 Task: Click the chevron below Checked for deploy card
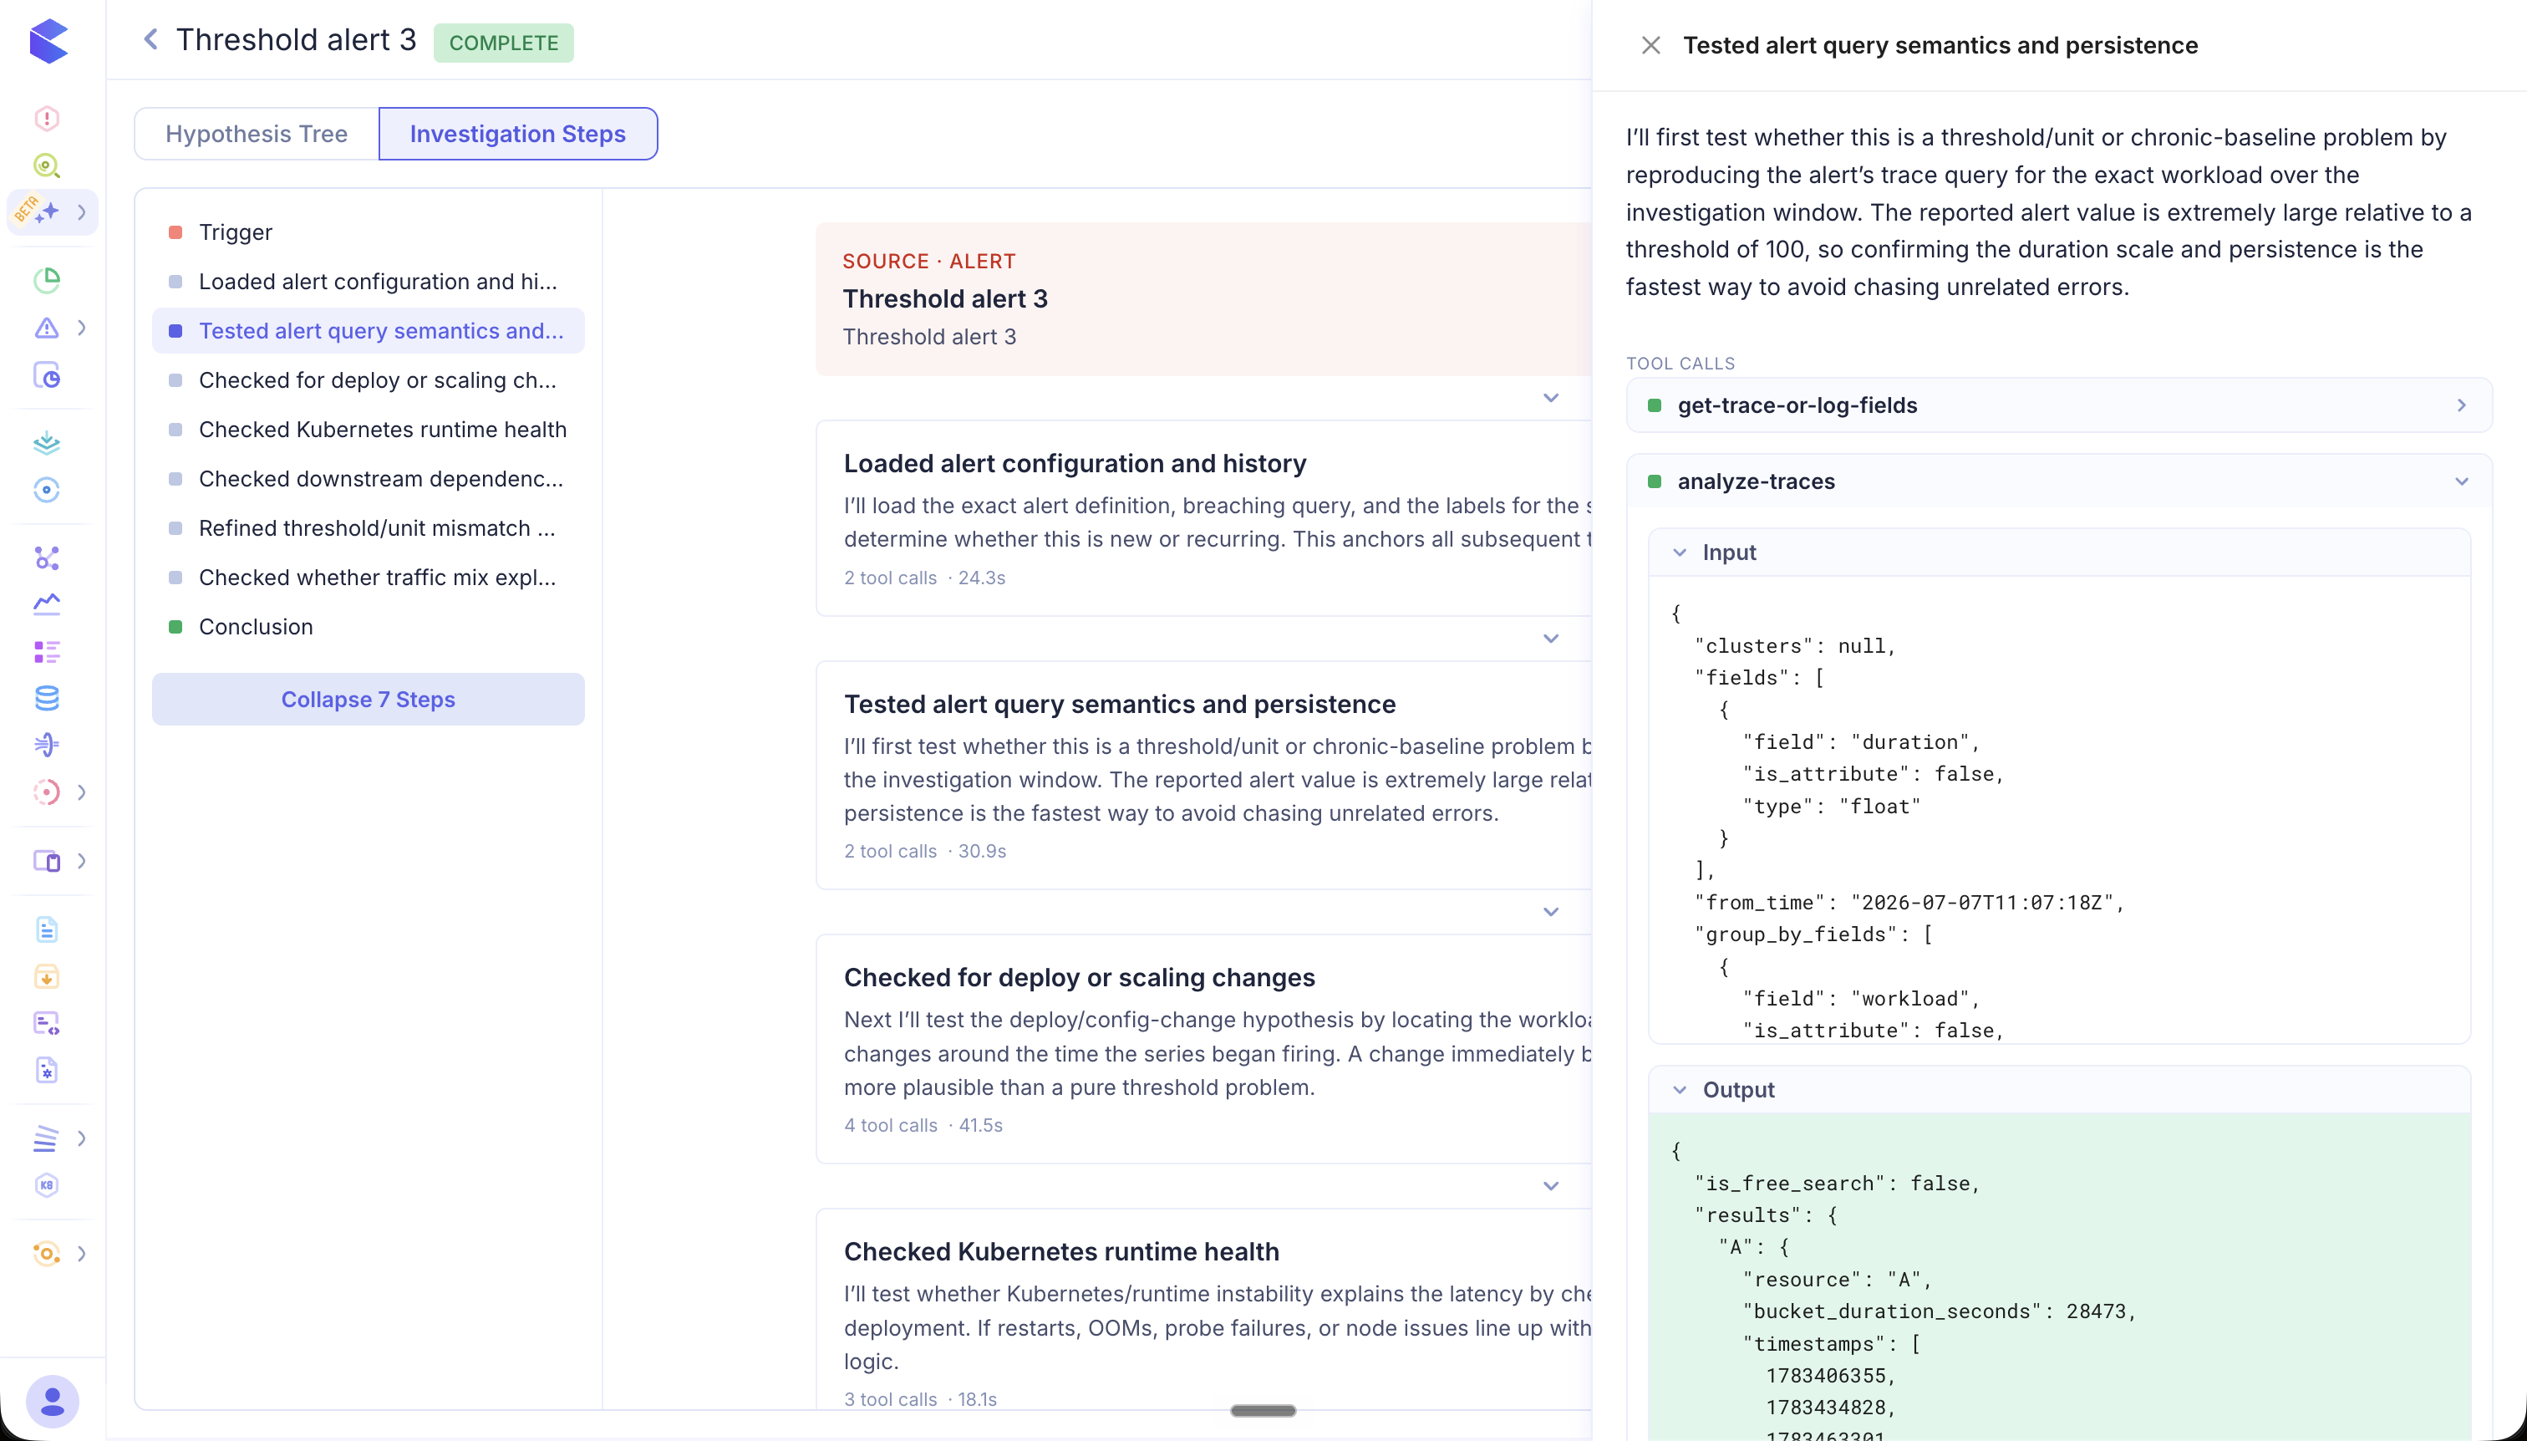pos(1550,1186)
